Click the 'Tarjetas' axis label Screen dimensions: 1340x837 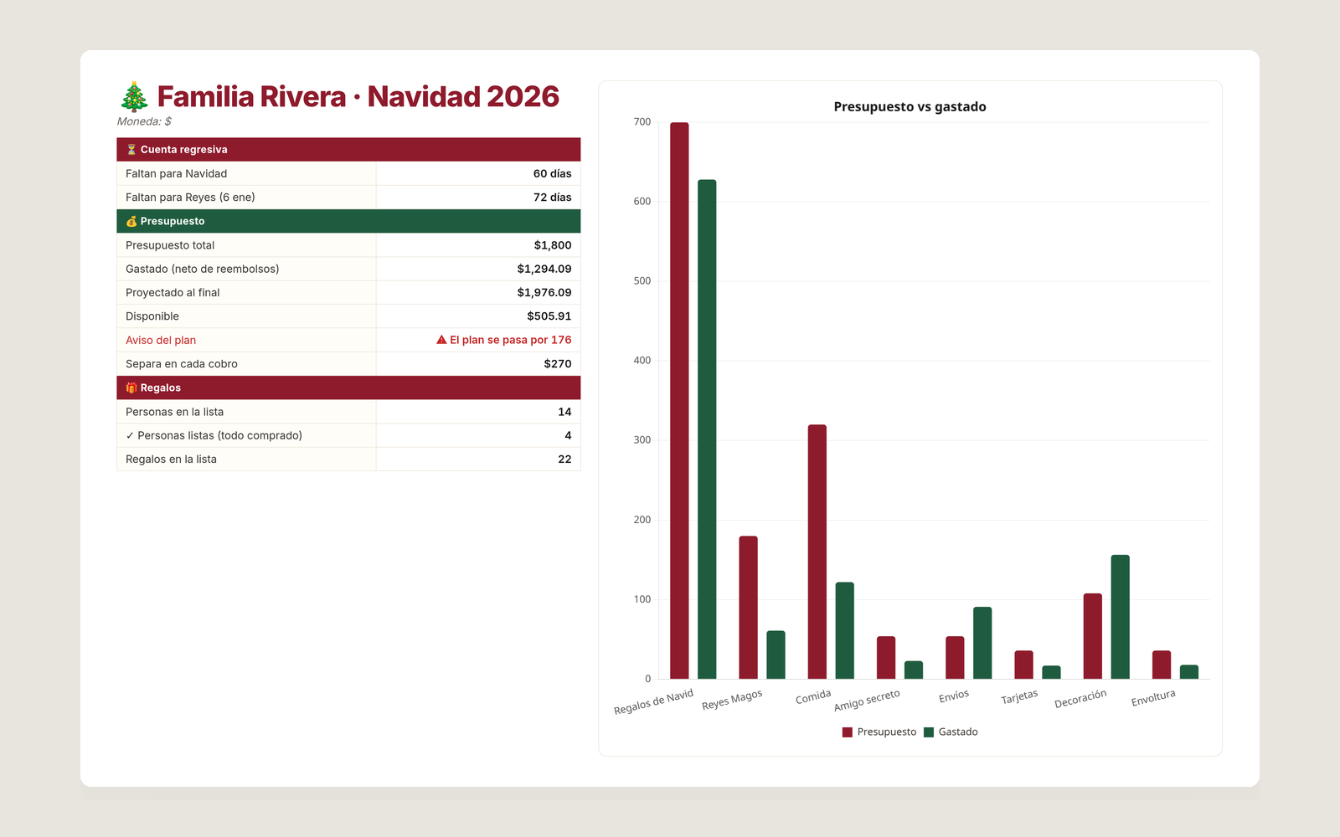coord(1019,697)
